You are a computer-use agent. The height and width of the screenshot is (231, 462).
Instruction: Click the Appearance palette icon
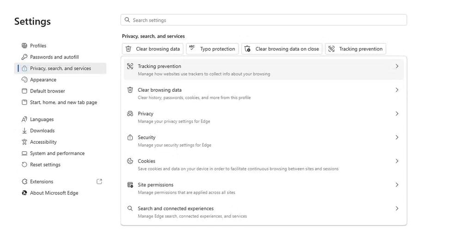[24, 80]
